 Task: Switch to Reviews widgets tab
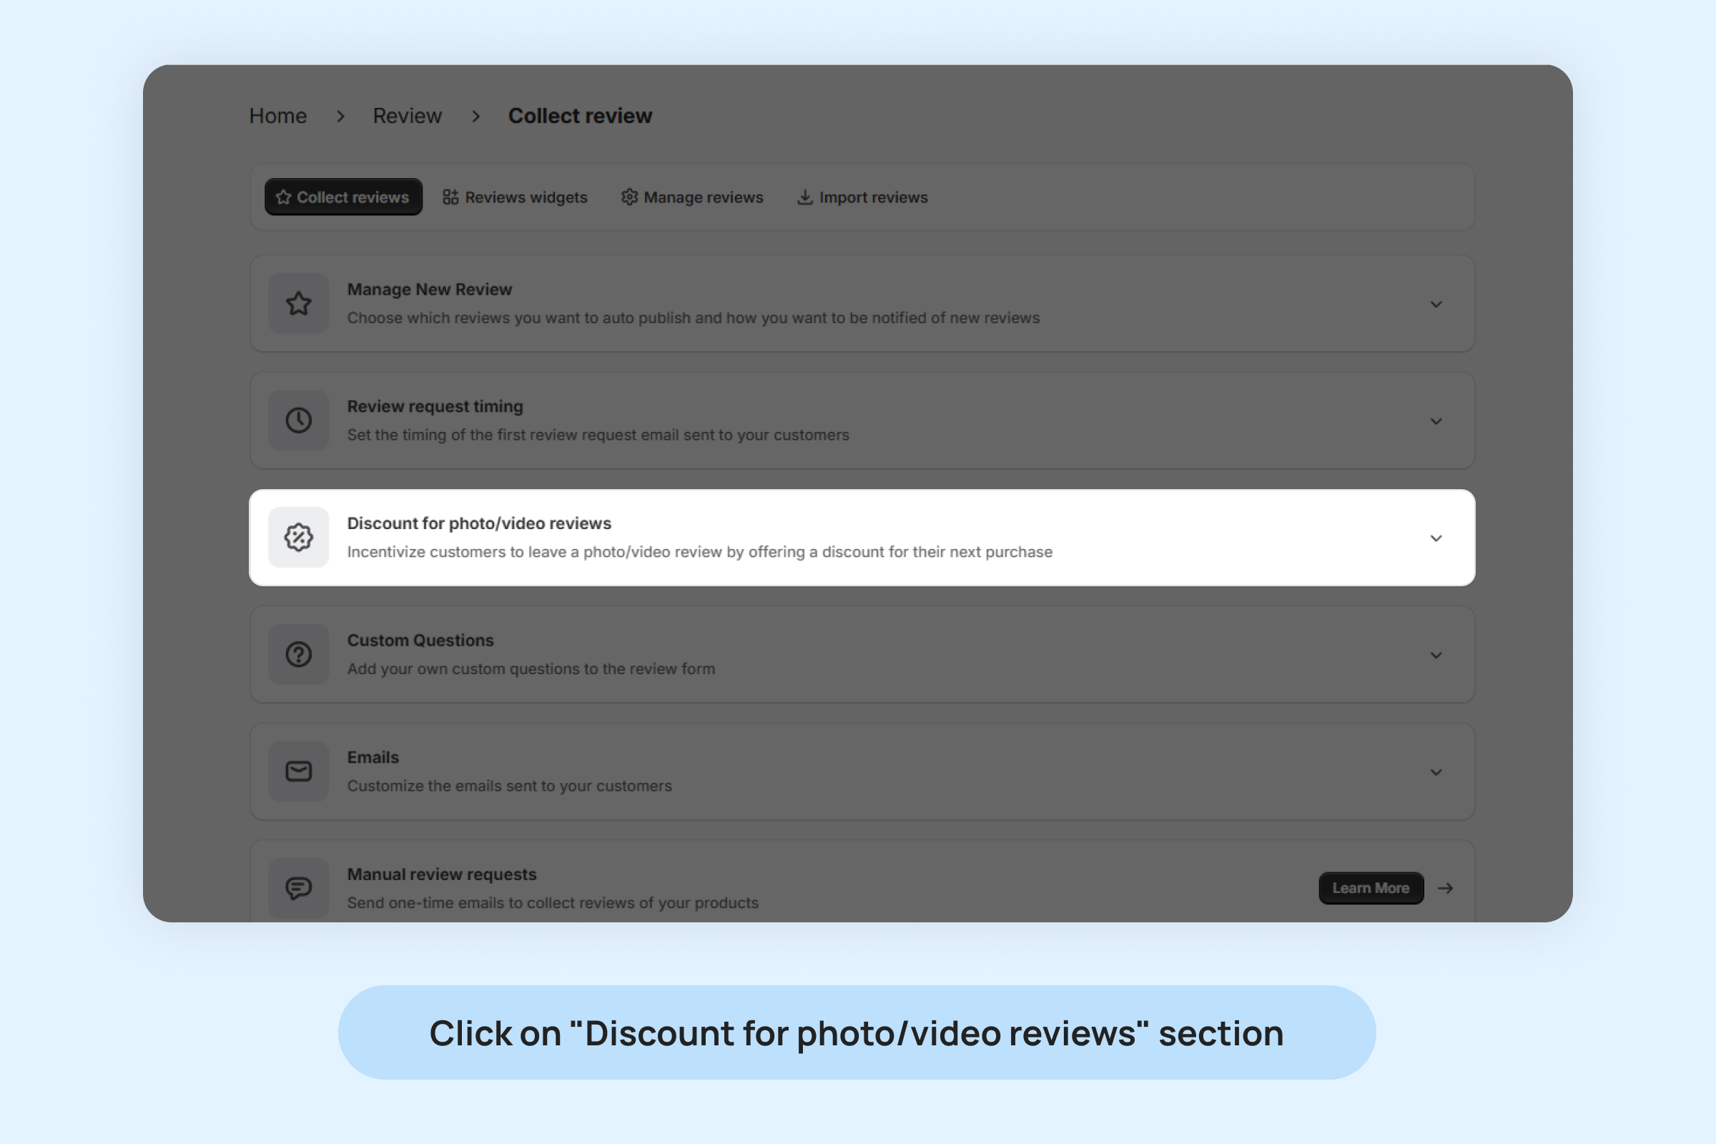[515, 198]
